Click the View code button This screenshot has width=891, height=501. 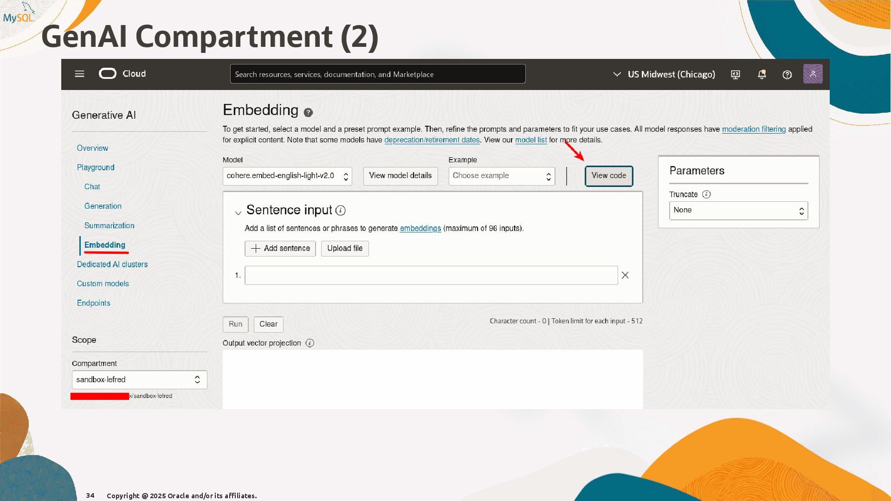(608, 176)
